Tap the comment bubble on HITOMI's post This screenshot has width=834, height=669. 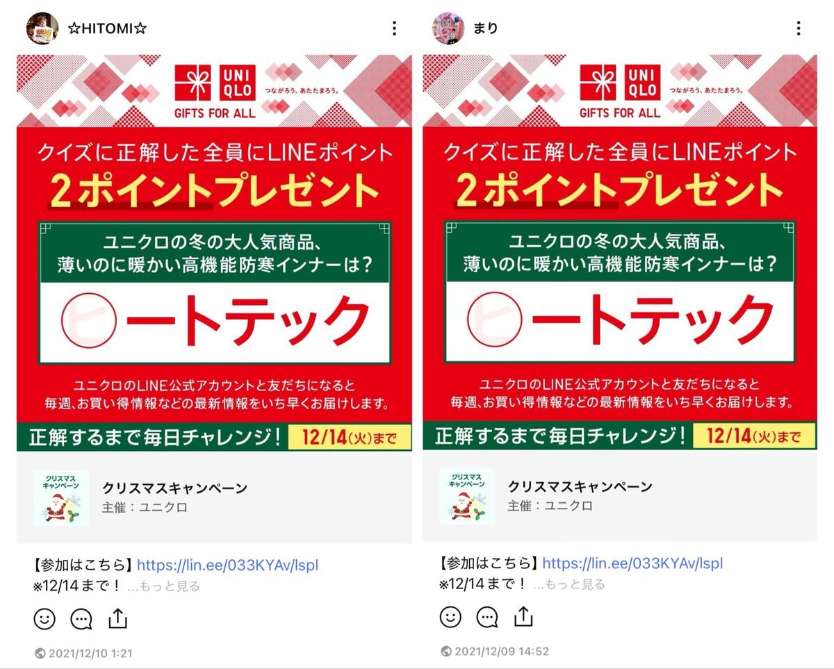tap(81, 618)
